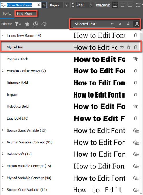Choose small sample text size
Viewport: 143px width, 195px height.
pyautogui.click(x=120, y=24)
